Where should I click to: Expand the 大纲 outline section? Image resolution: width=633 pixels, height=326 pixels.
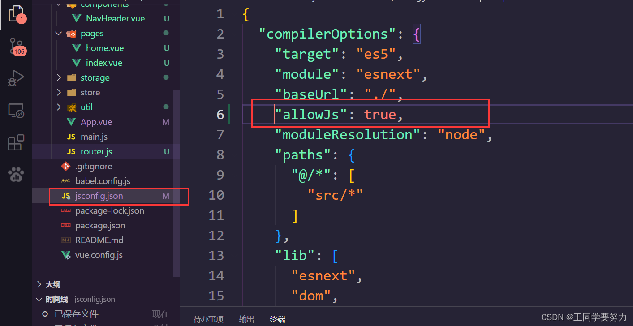(39, 285)
